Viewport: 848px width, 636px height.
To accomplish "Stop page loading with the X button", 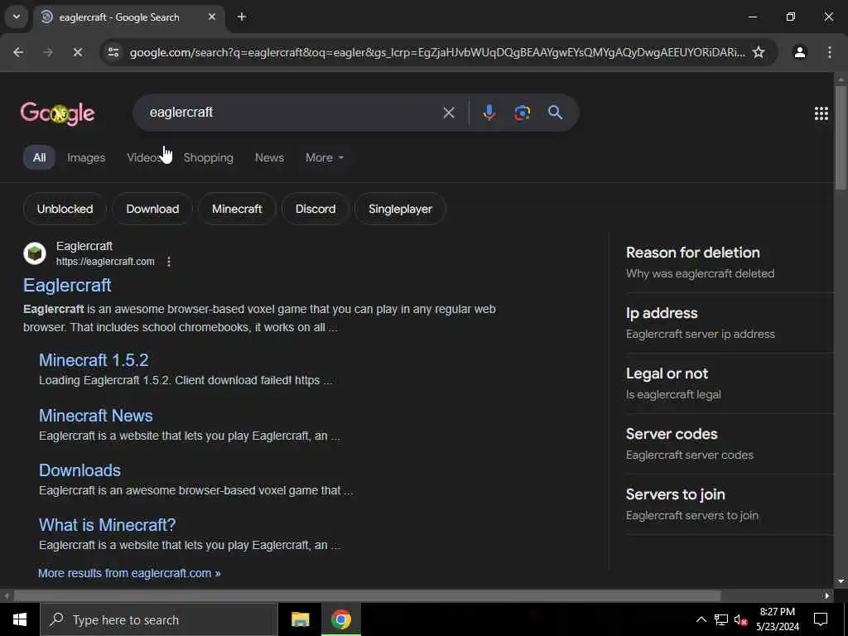I will pyautogui.click(x=77, y=52).
